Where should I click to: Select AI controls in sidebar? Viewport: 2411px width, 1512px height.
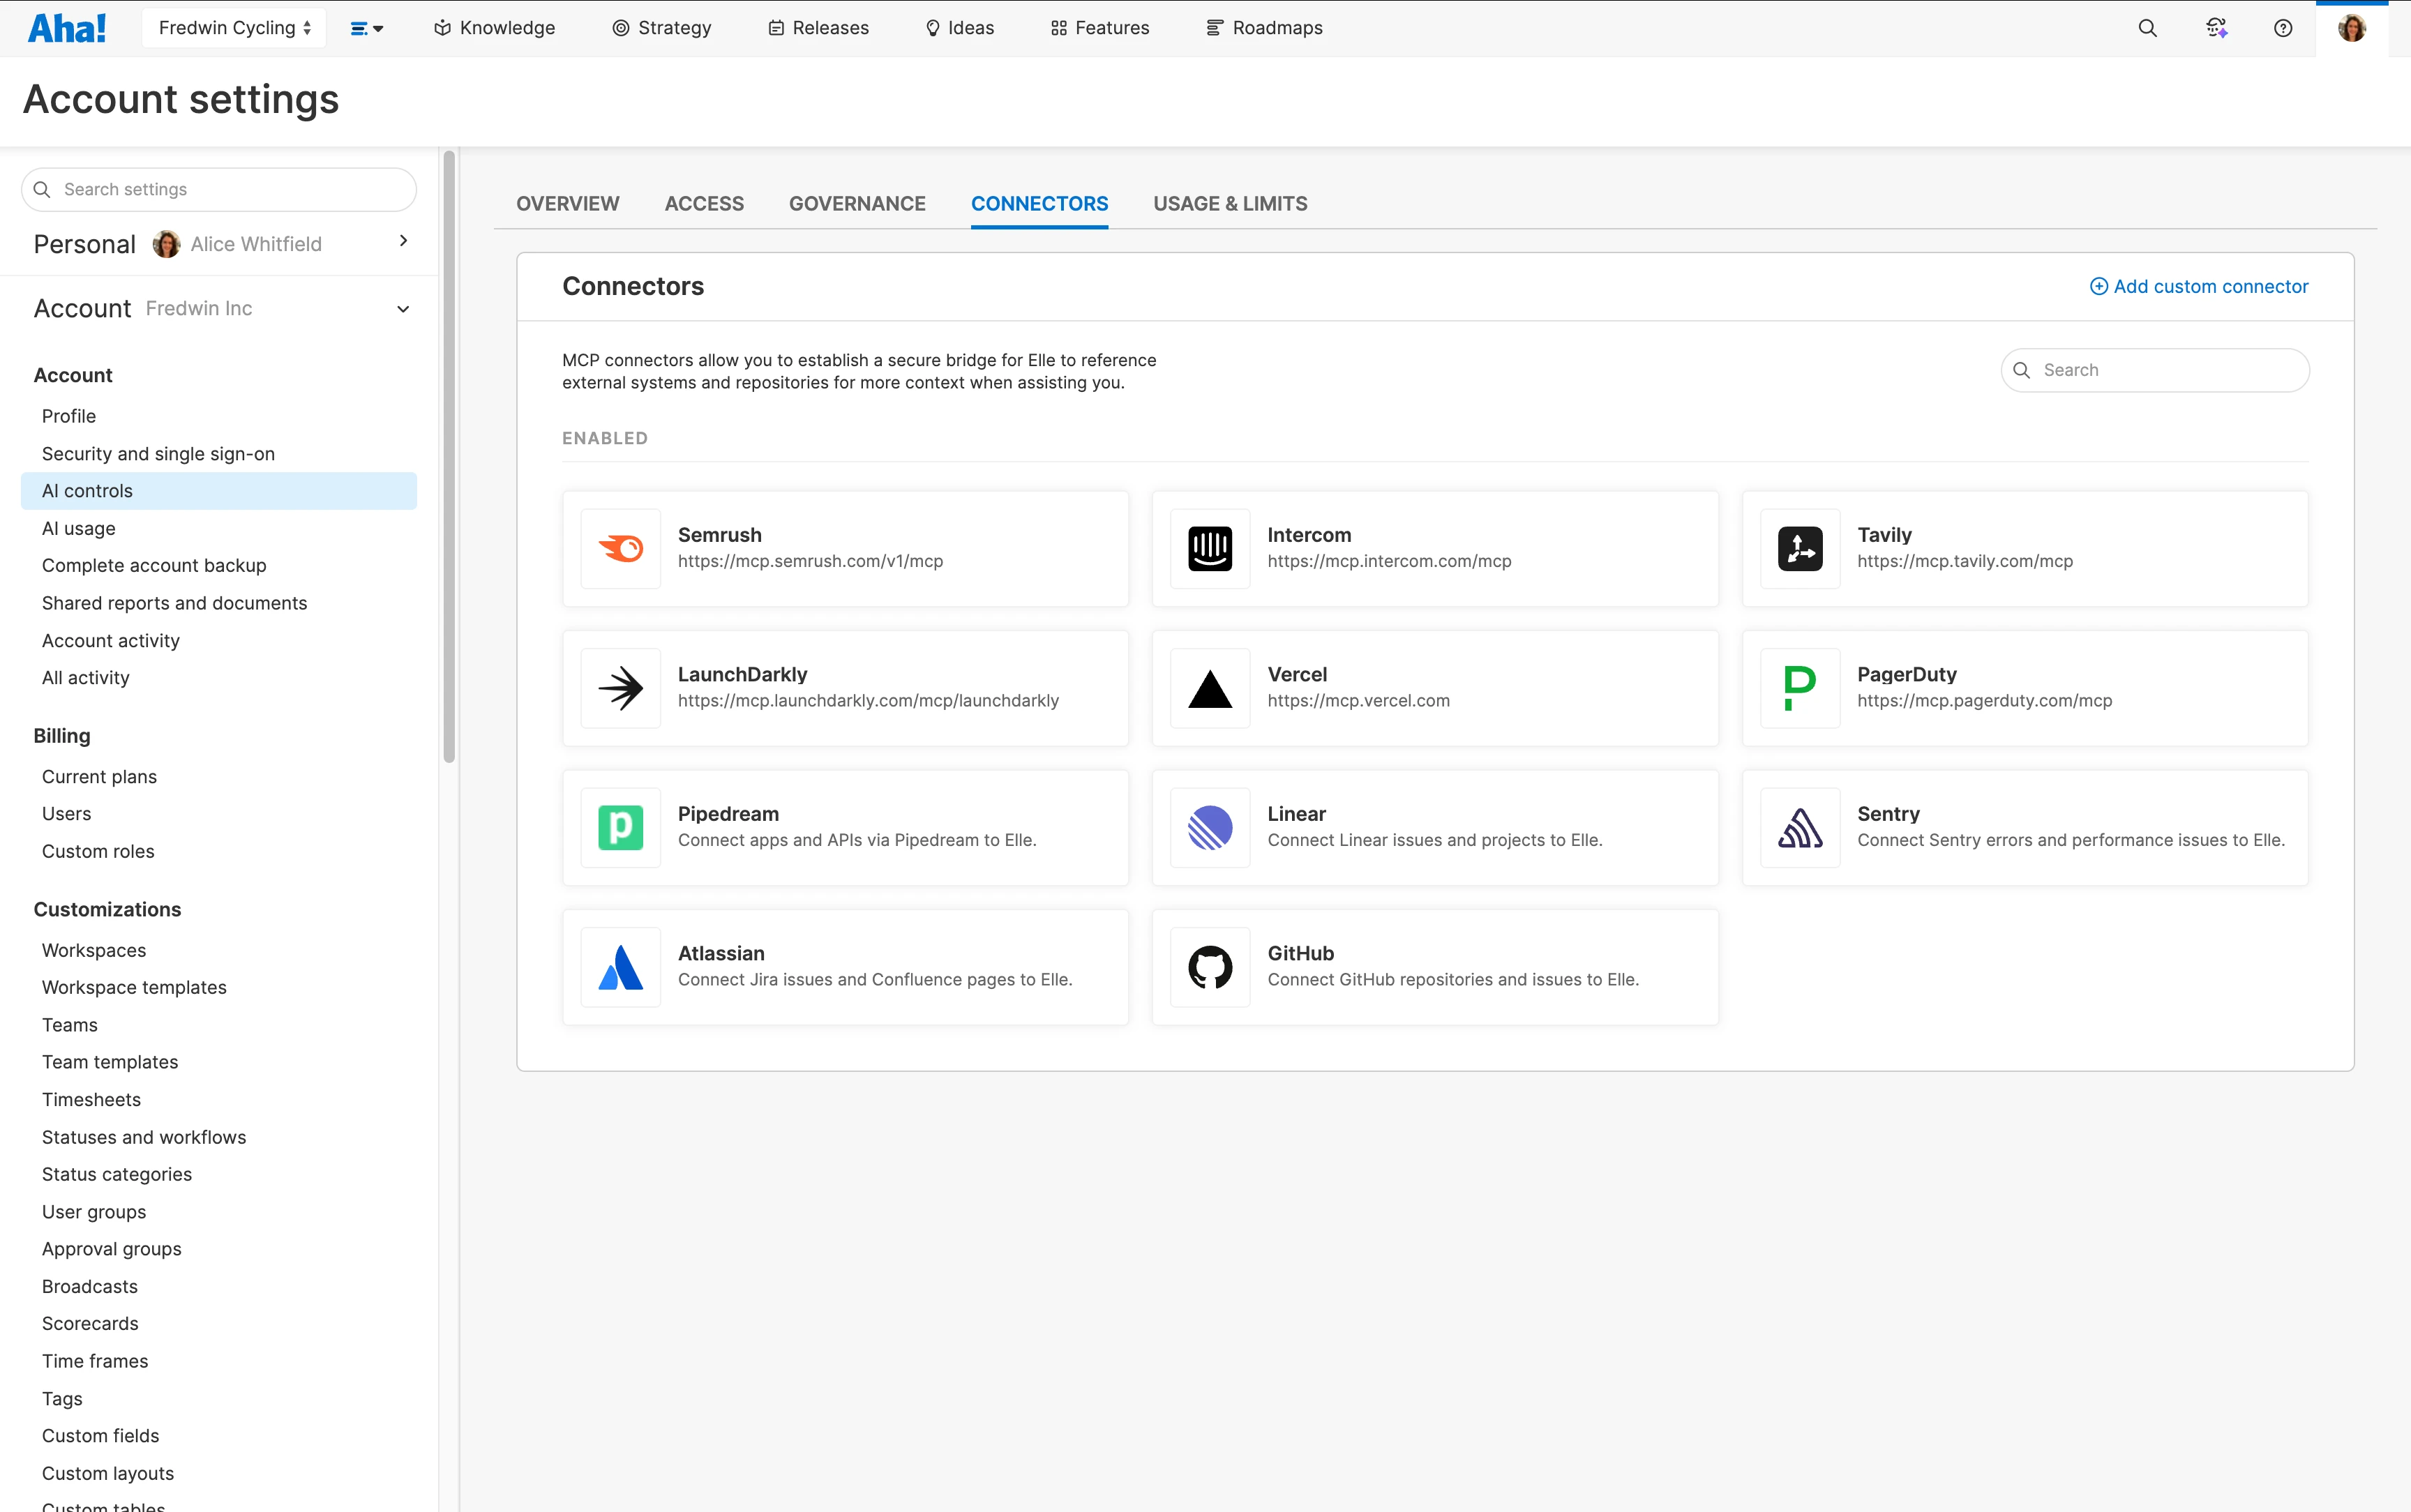219,491
